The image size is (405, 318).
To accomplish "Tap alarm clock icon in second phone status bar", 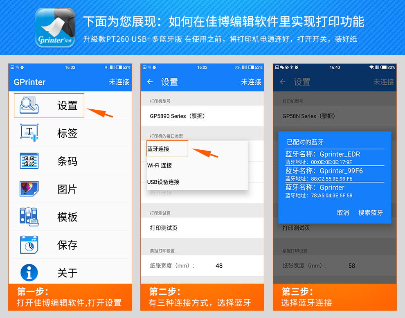I will [154, 67].
